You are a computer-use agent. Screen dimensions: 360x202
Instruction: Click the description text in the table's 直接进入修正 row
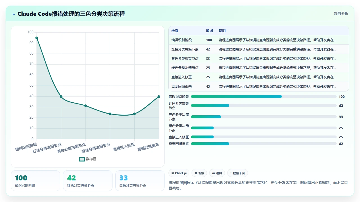(x=278, y=77)
